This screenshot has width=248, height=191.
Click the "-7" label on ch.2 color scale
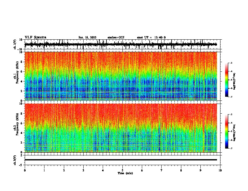(x=231, y=148)
